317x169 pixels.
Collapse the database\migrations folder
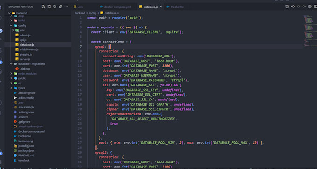(x=11, y=64)
